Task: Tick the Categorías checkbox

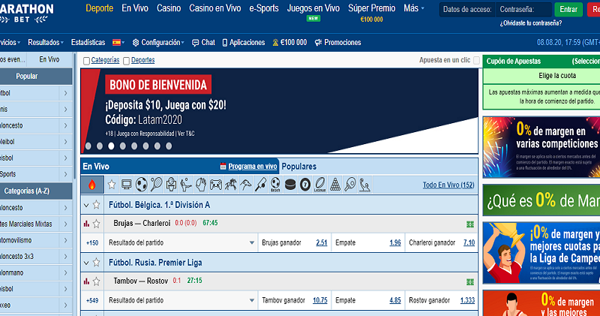Action: click(x=86, y=61)
